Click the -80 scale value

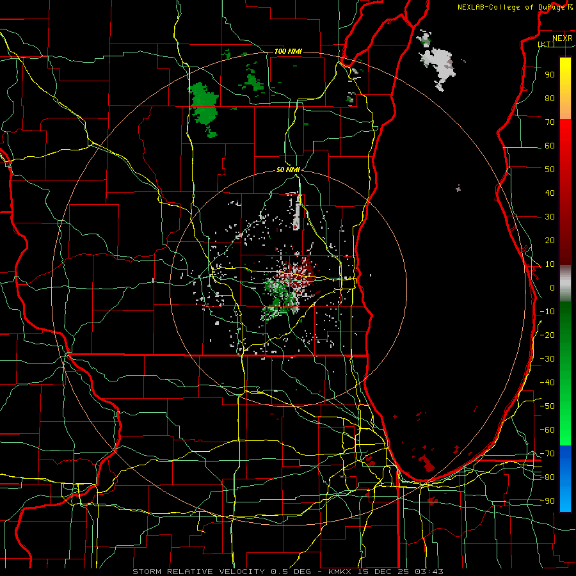[547, 477]
